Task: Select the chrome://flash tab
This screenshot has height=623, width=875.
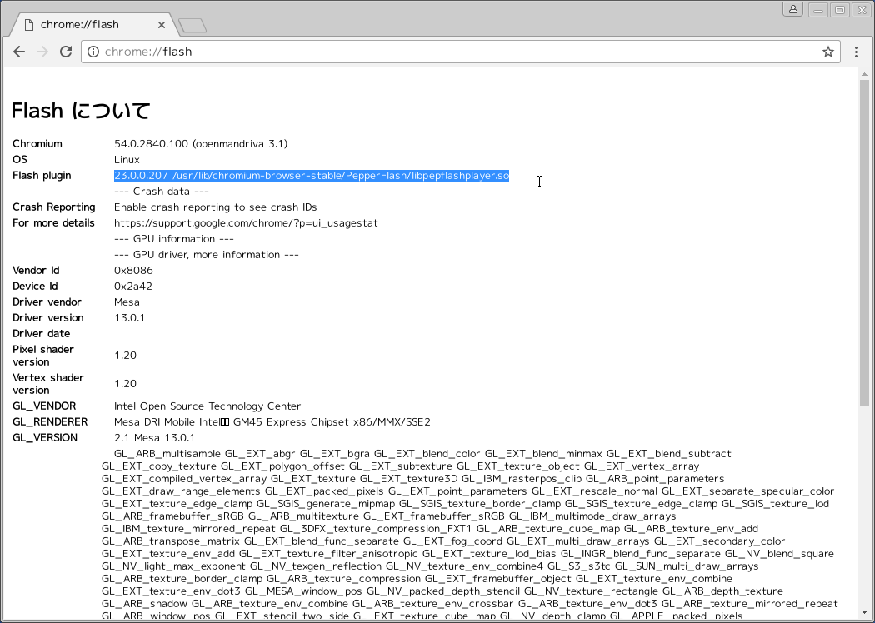Action: pos(95,25)
